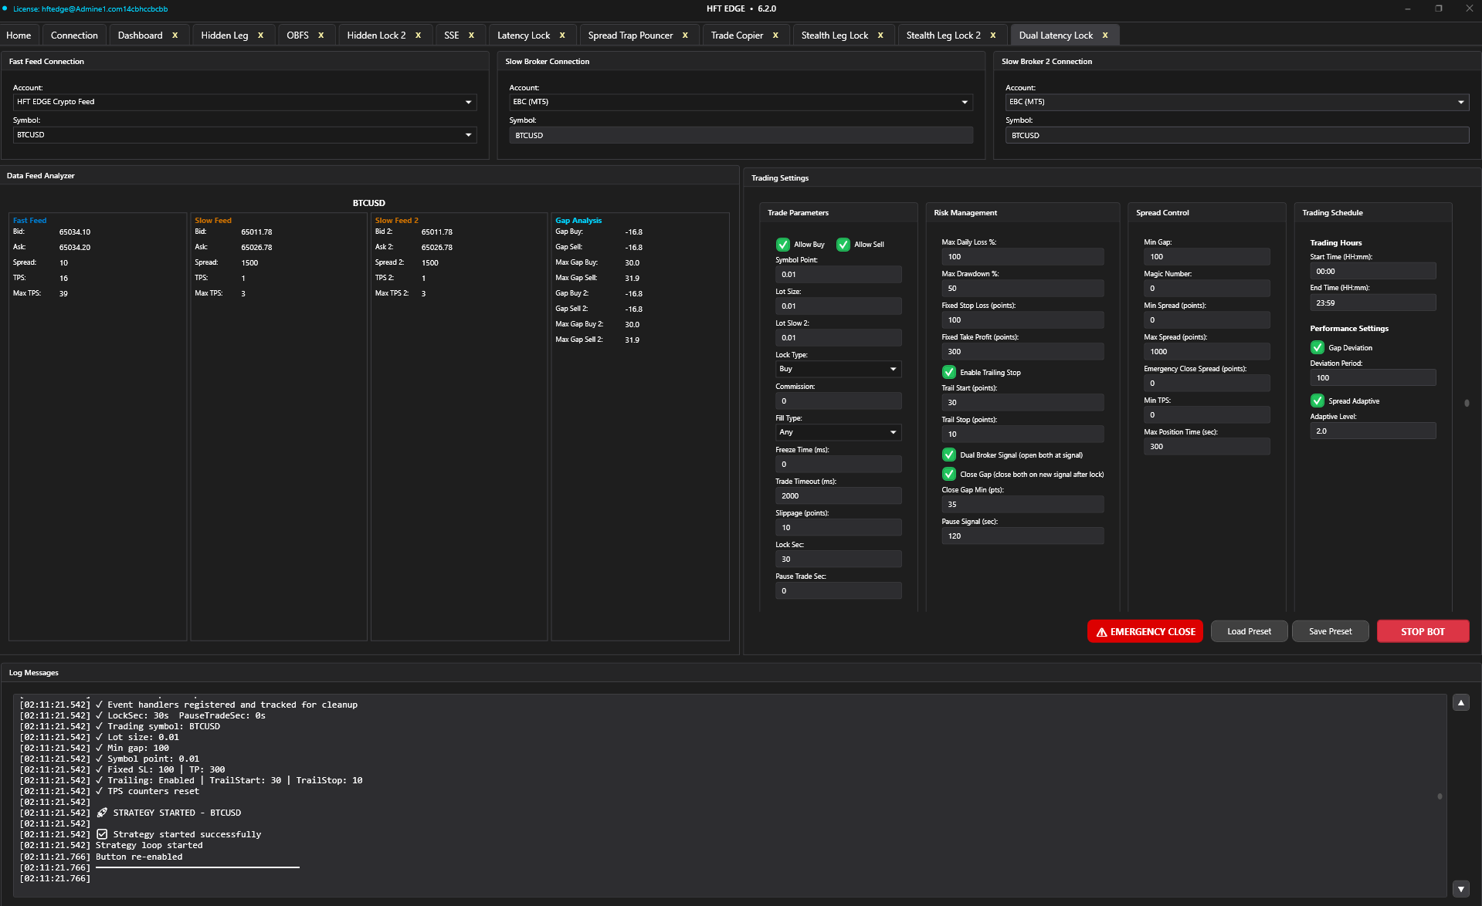
Task: Close the Spread Trap Pouncer tab
Action: tap(685, 35)
